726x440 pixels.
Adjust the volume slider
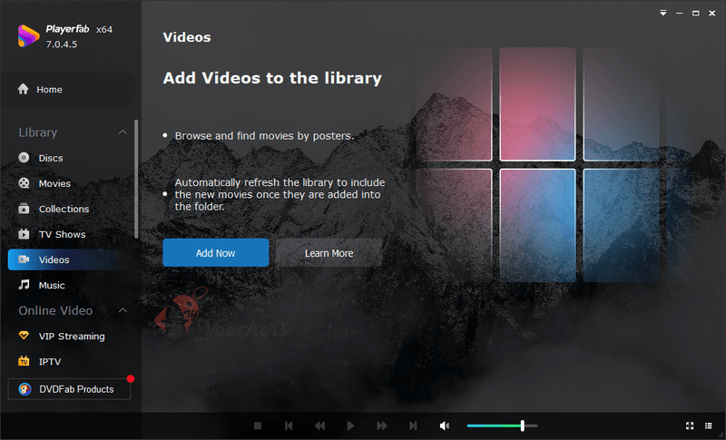tap(503, 425)
